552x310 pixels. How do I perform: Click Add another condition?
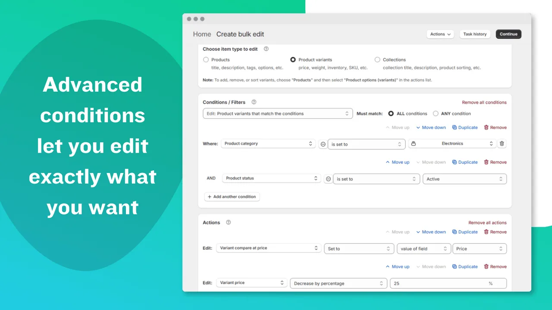(x=232, y=197)
